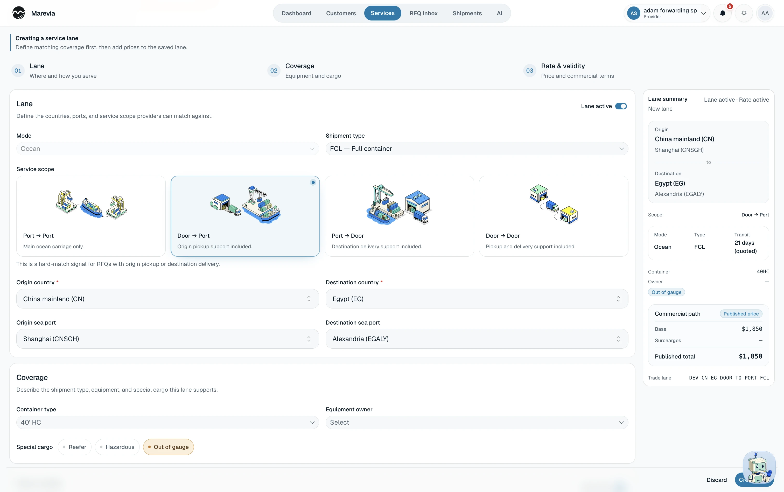Click the Marevia wave logo icon
Viewport: 784px width, 492px height.
(x=19, y=13)
